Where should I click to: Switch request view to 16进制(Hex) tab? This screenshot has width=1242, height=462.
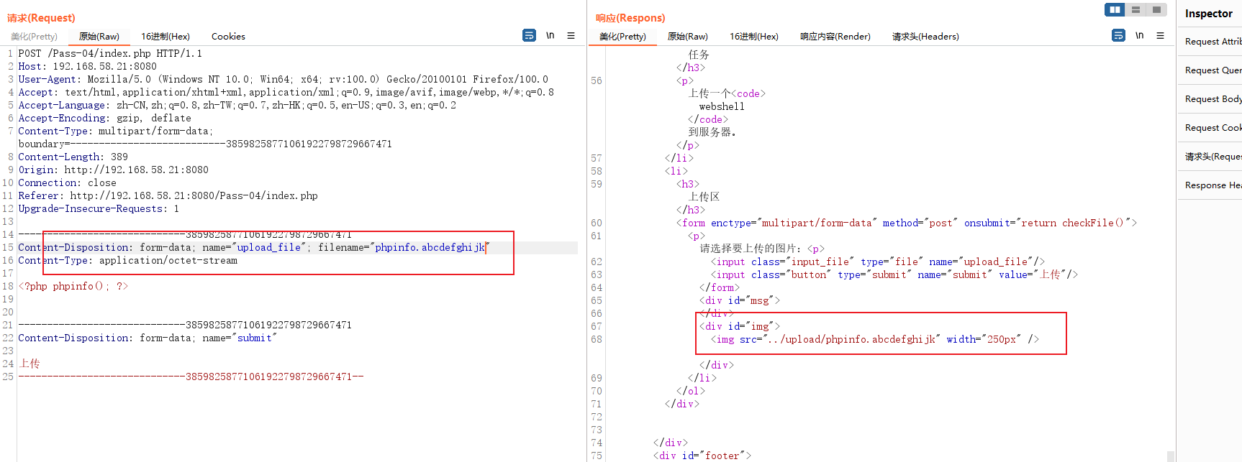point(166,37)
